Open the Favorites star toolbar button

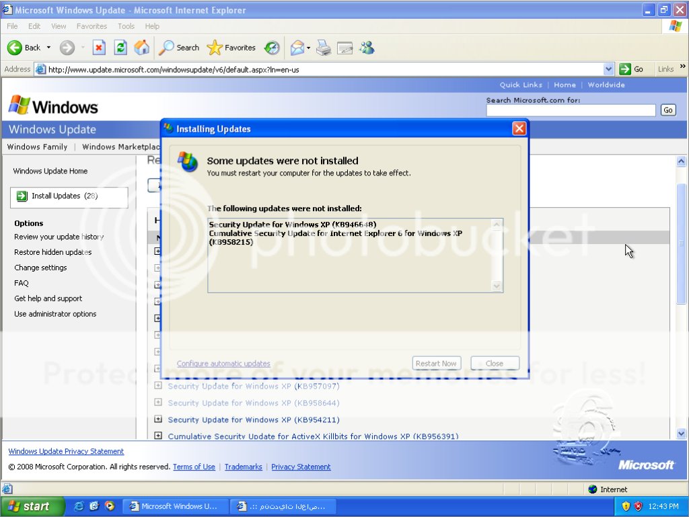pyautogui.click(x=231, y=48)
